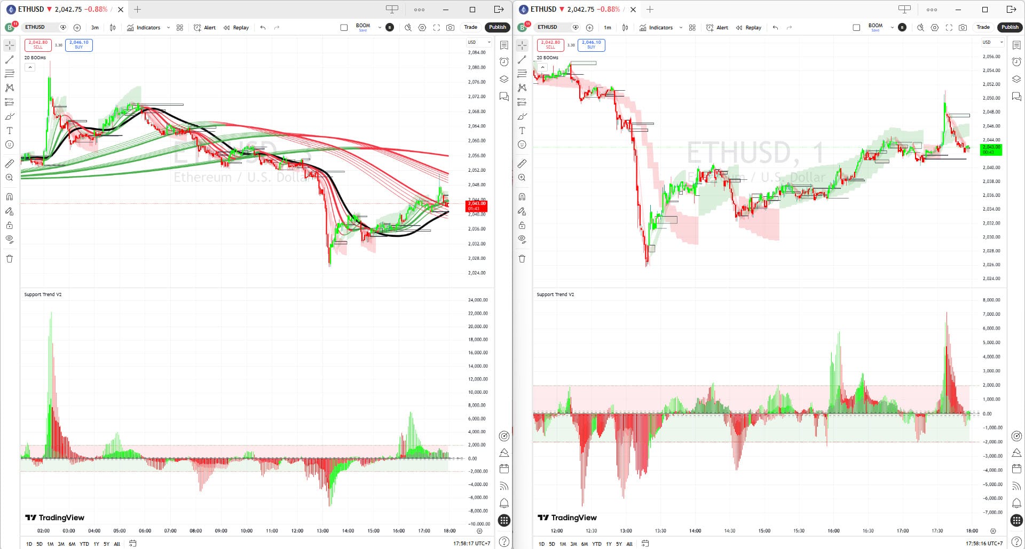Image resolution: width=1025 pixels, height=549 pixels.
Task: Toggle magnet mode in the left chart
Action: [10, 197]
